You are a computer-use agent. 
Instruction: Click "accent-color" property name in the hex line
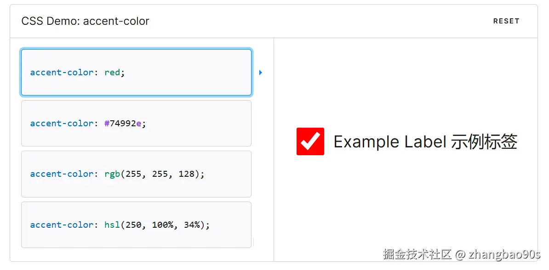(62, 123)
